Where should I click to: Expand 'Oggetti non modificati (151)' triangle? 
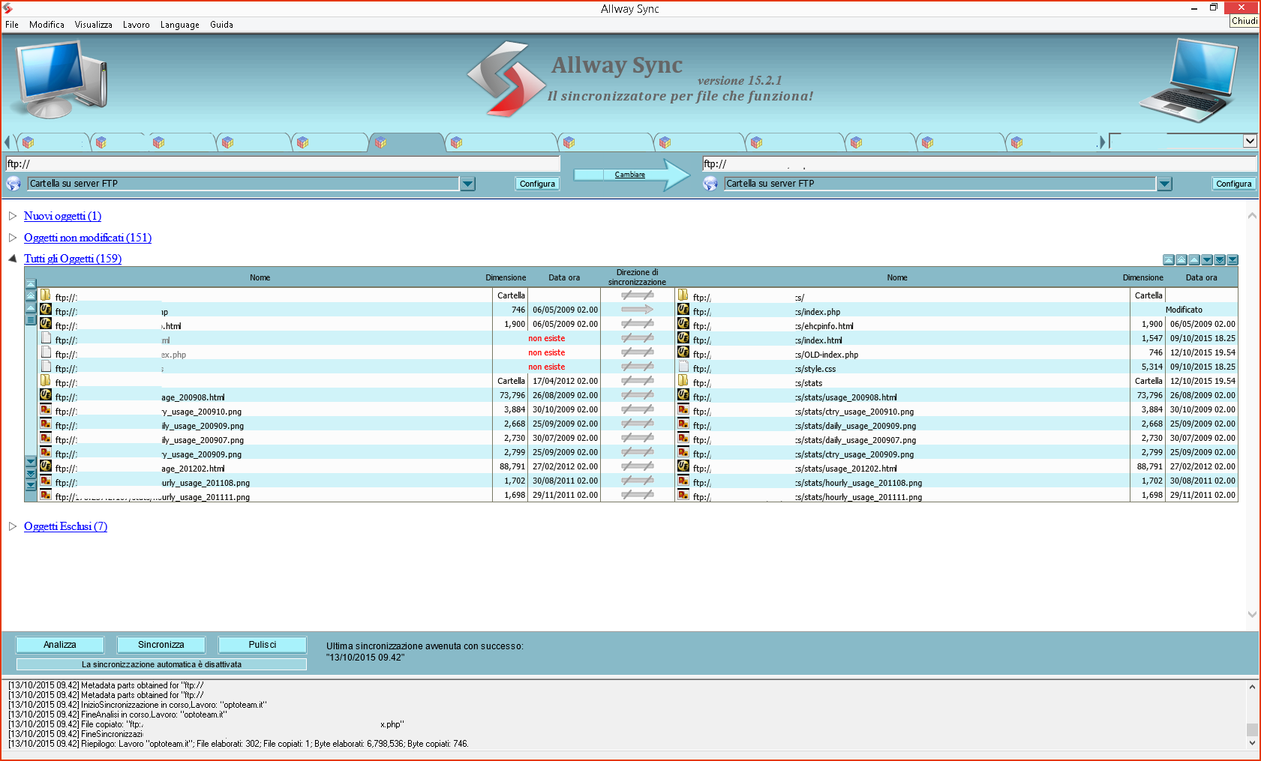click(x=13, y=238)
